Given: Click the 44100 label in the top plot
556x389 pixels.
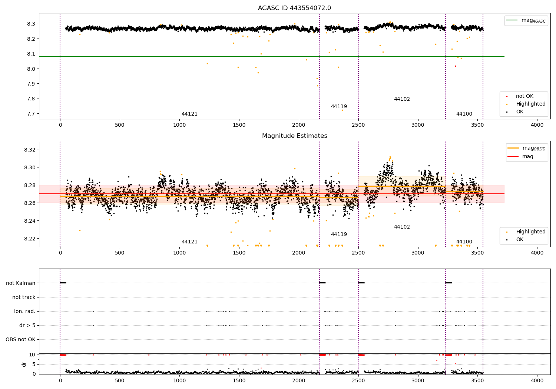Looking at the screenshot, I should tap(464, 114).
